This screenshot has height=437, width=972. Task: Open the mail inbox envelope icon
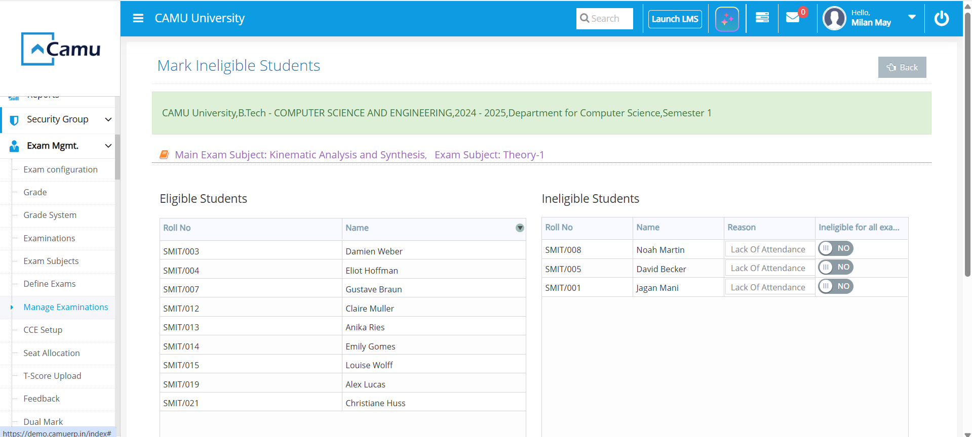793,18
